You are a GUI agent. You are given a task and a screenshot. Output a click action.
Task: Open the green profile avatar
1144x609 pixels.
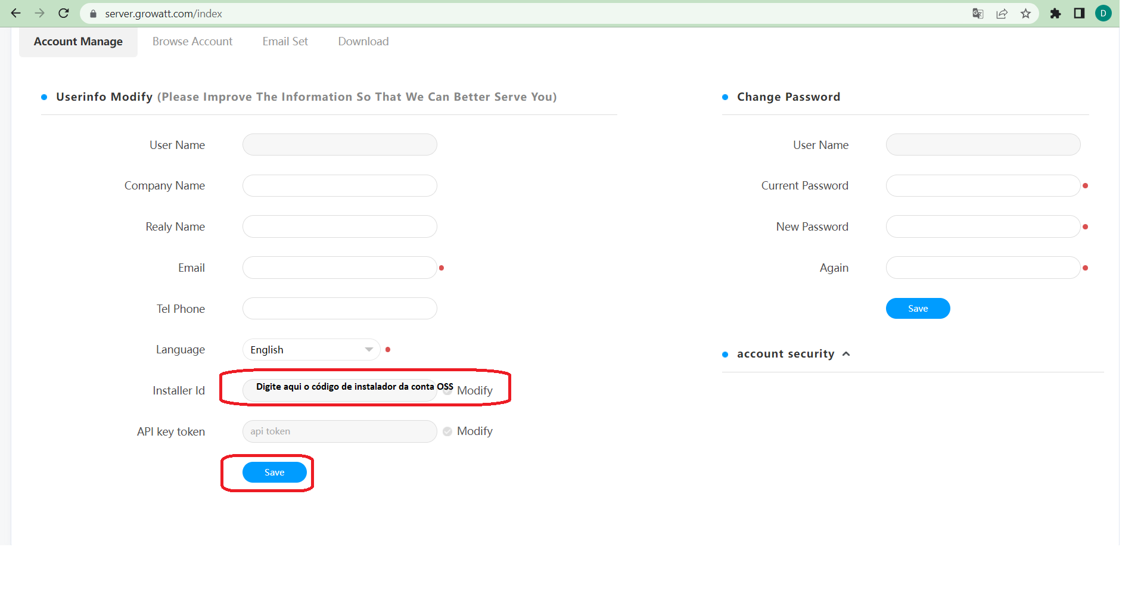1103,13
